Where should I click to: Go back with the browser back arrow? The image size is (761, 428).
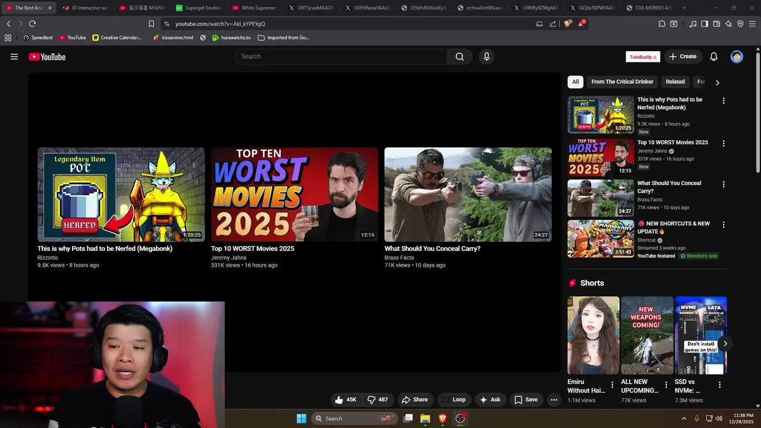tap(9, 24)
